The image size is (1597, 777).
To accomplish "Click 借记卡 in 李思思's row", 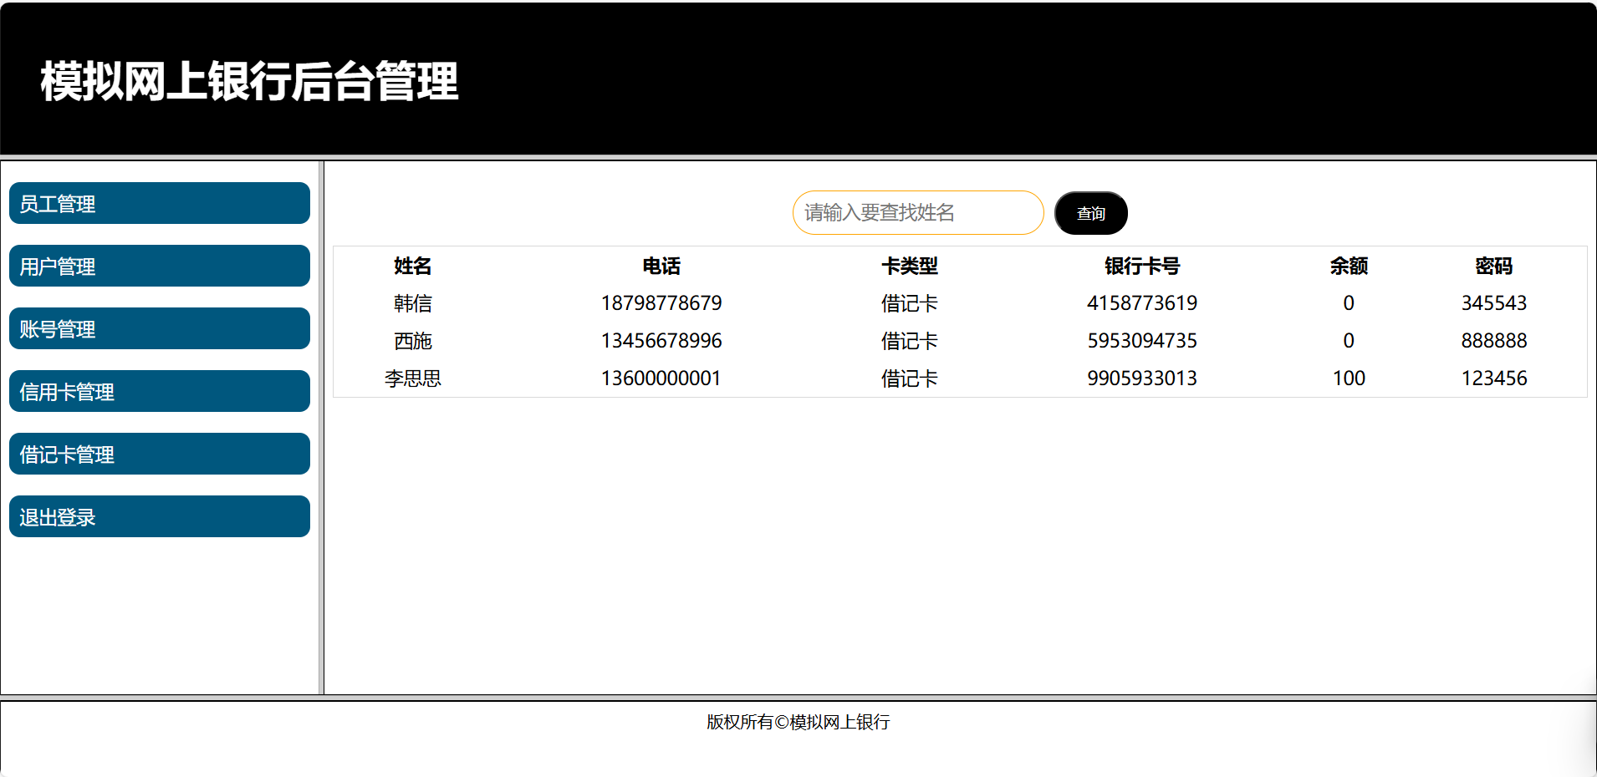I will [x=909, y=378].
